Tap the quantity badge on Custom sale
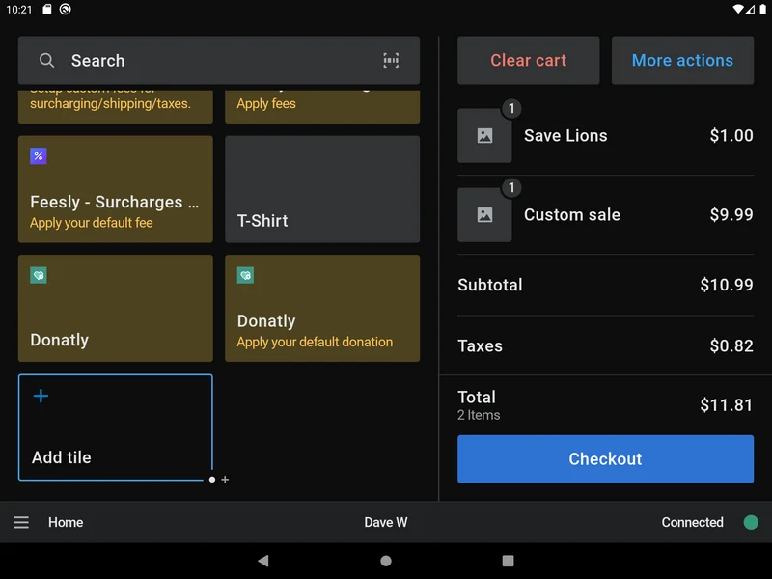This screenshot has width=772, height=579. [511, 187]
